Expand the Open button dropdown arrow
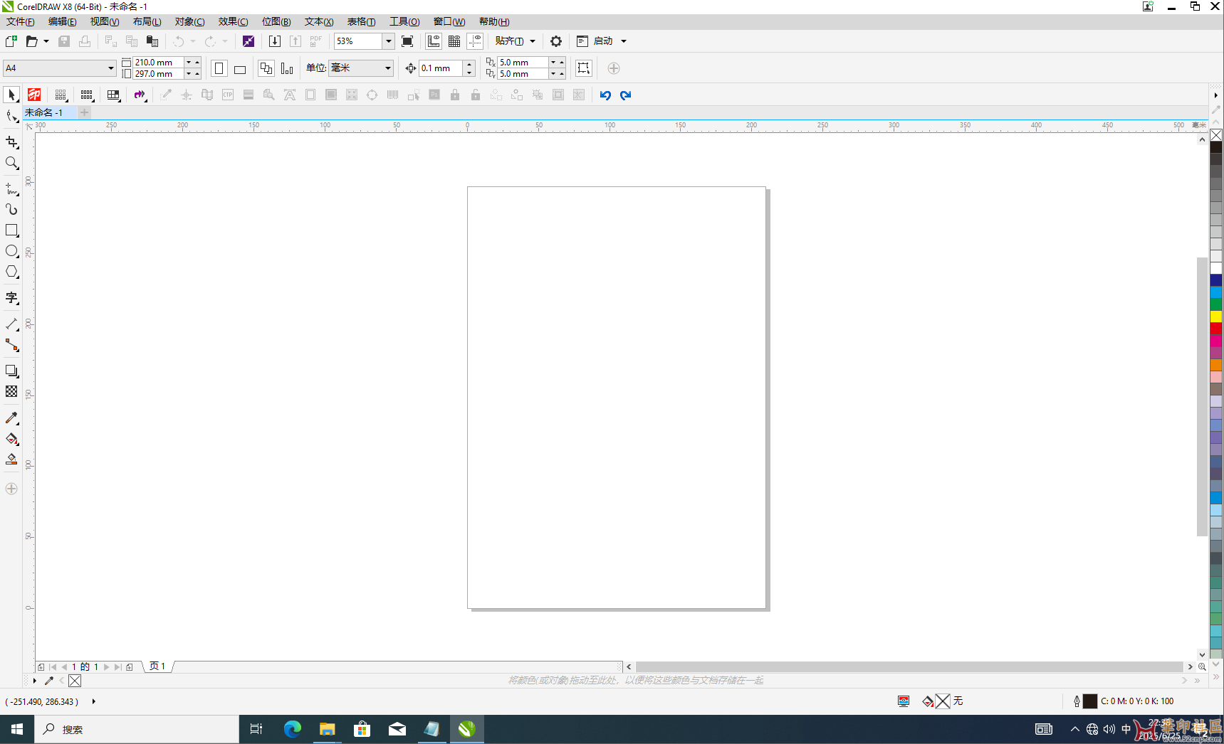 tap(46, 41)
